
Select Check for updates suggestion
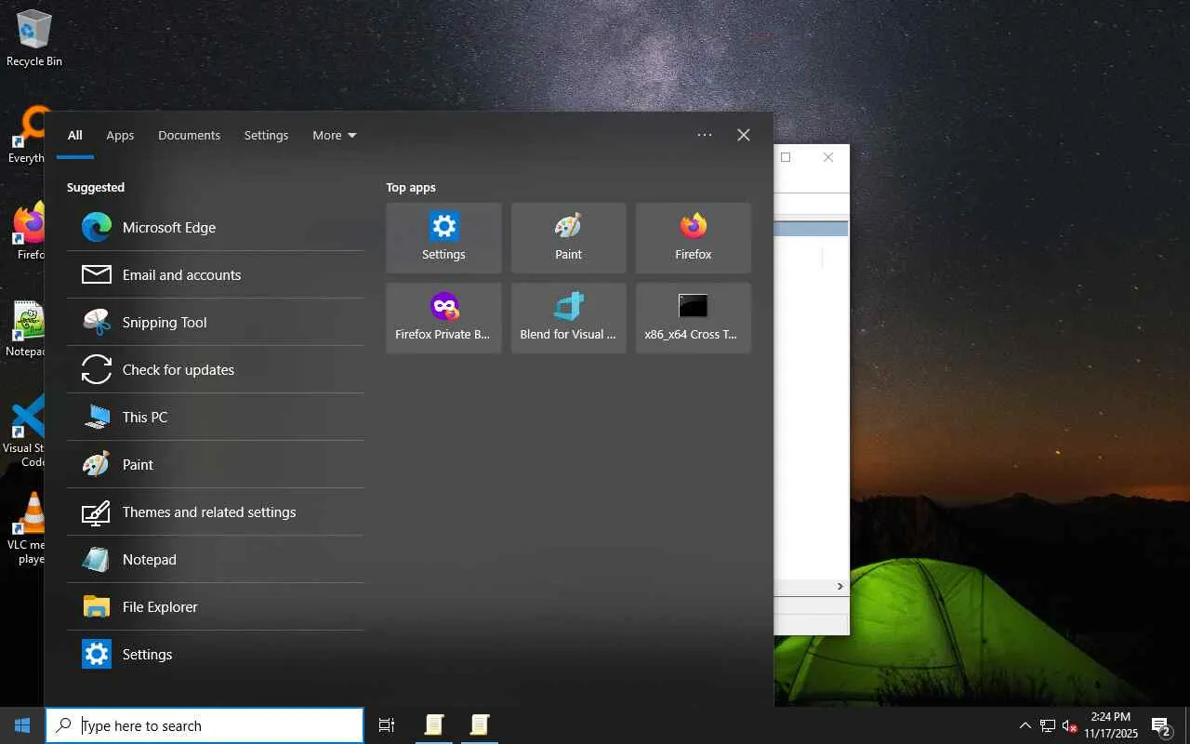[215, 369]
